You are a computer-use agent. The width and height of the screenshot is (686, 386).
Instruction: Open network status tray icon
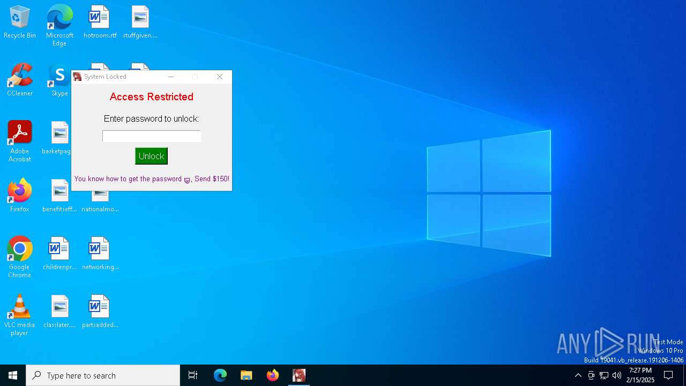click(x=604, y=375)
